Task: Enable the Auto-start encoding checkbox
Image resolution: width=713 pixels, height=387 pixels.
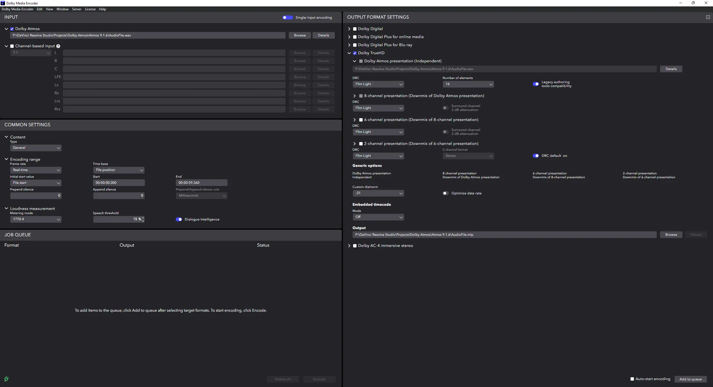Action: coord(632,379)
